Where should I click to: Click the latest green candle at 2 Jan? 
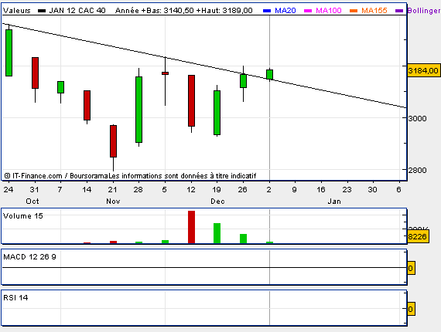[269, 74]
